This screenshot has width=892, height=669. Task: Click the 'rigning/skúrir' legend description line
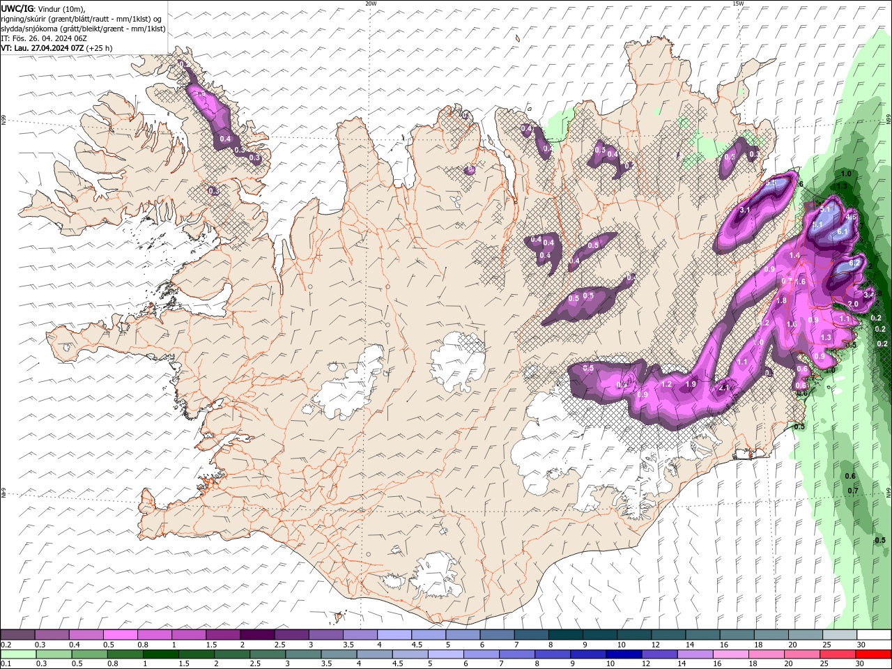tap(82, 19)
